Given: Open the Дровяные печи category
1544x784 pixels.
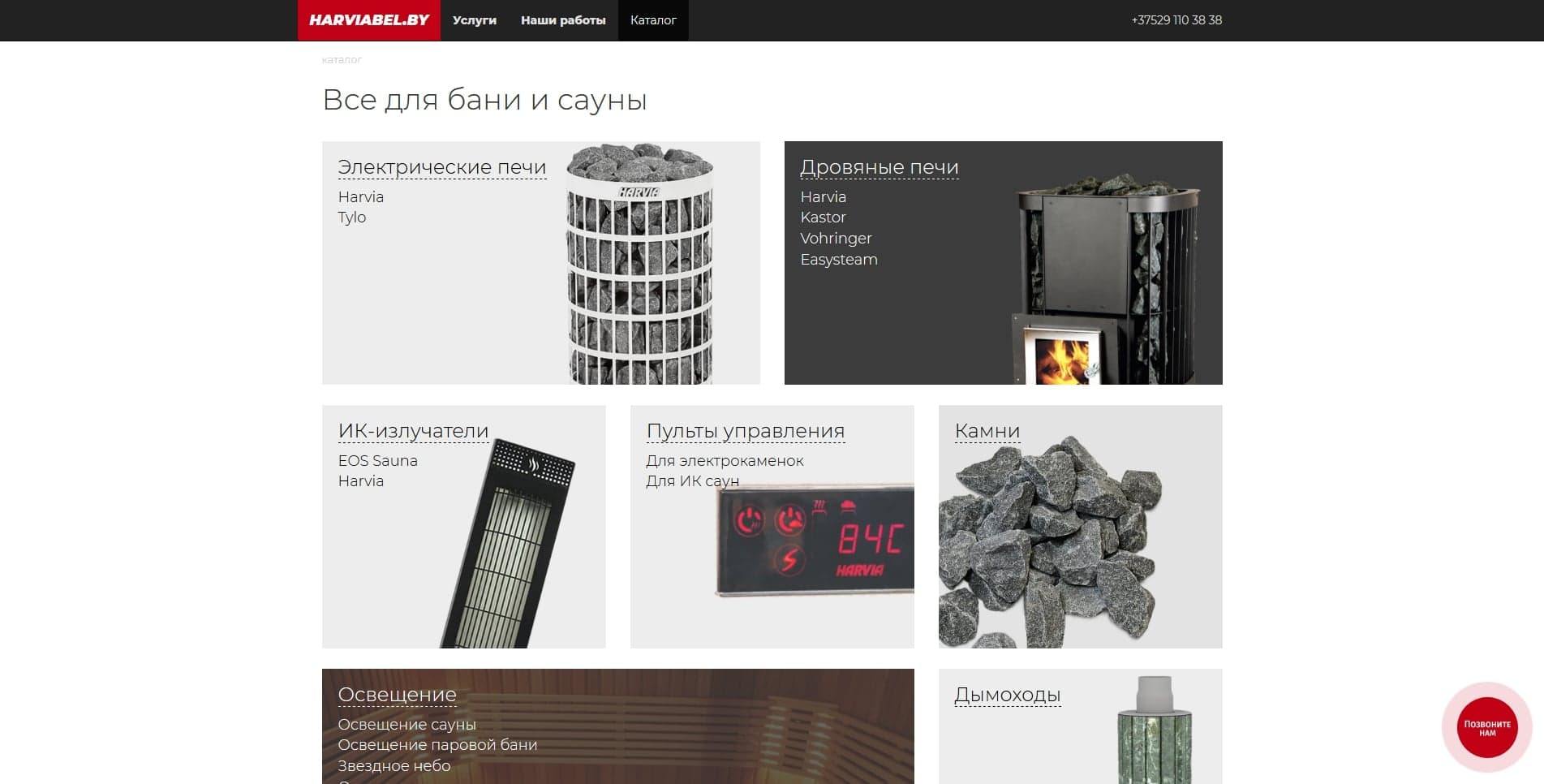Looking at the screenshot, I should pos(880,167).
